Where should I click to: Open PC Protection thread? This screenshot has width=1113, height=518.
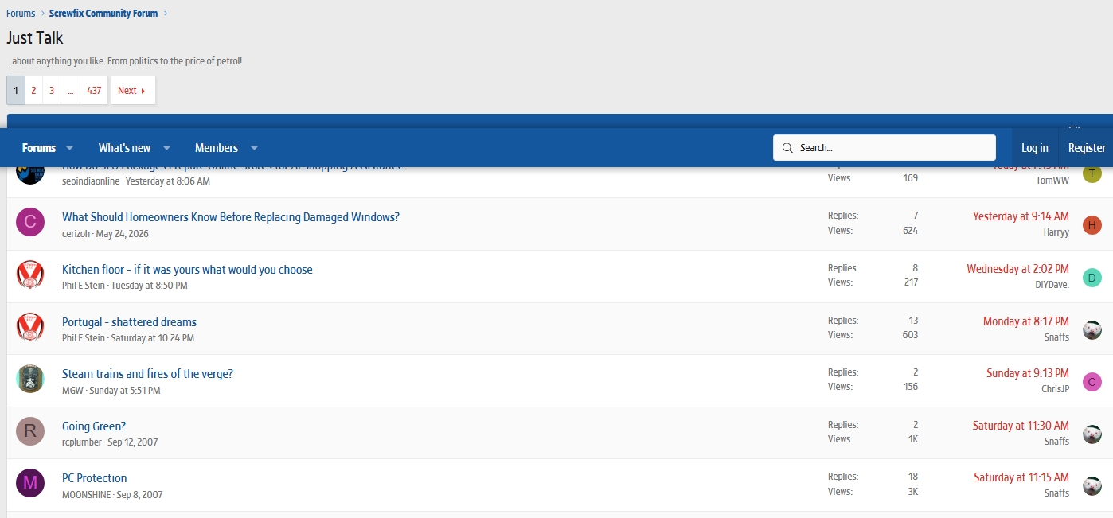coord(95,478)
